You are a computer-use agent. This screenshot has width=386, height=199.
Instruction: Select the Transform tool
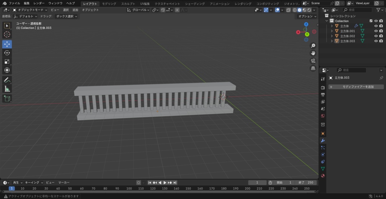7,70
